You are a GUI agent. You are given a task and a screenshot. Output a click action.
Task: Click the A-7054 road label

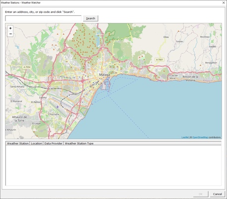tap(27, 67)
